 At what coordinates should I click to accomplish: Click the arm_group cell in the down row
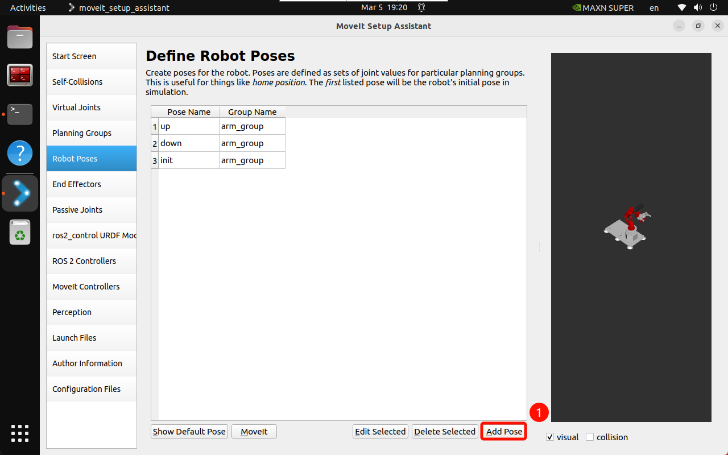point(252,143)
